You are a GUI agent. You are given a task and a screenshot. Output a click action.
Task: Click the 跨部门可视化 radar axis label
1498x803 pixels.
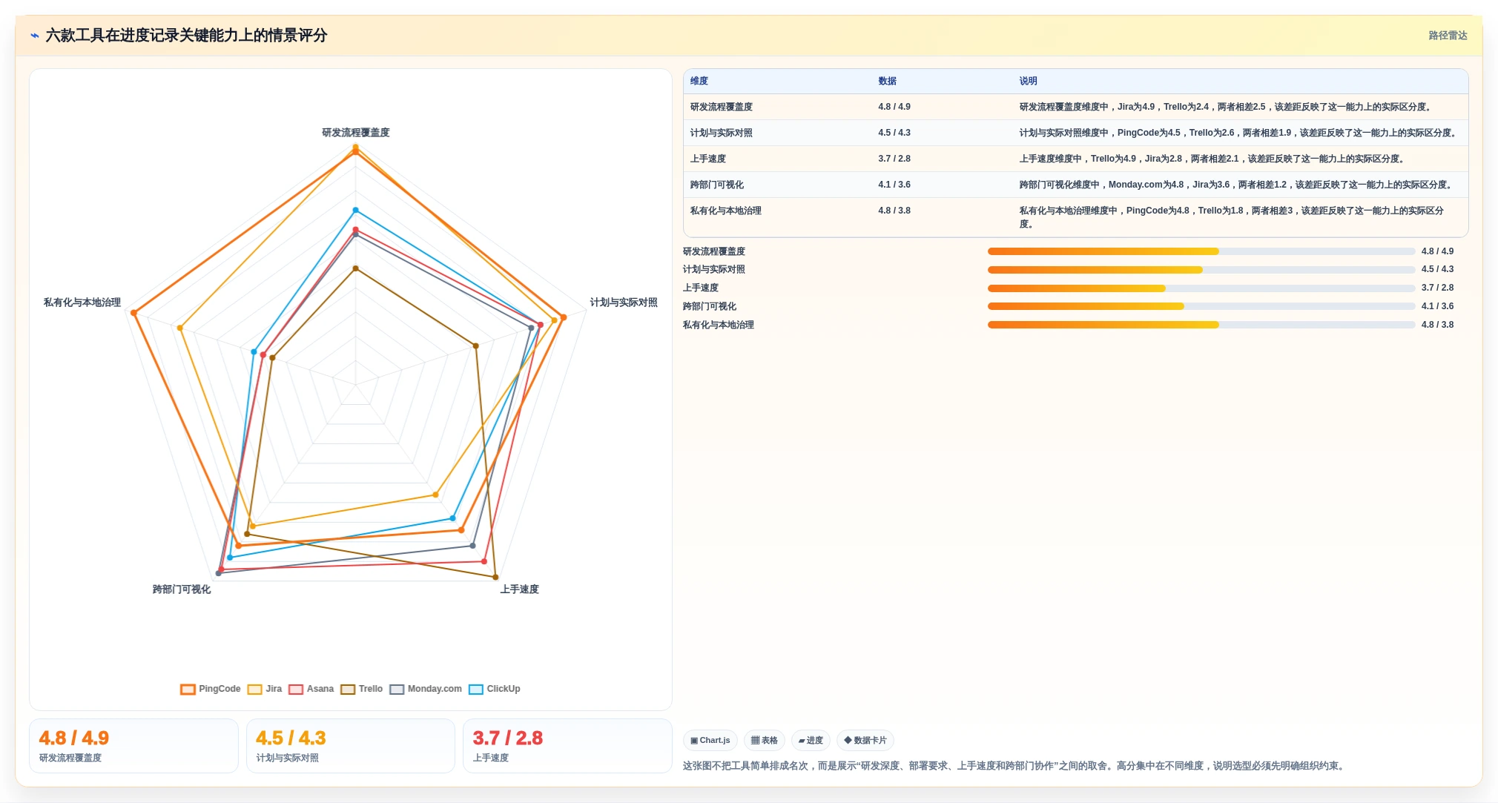click(182, 589)
